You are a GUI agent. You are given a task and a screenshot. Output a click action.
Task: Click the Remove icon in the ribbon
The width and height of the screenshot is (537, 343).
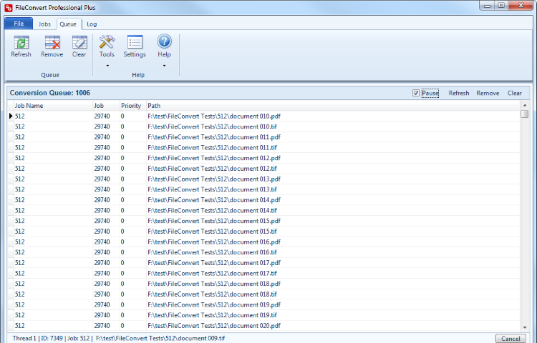[x=52, y=42]
